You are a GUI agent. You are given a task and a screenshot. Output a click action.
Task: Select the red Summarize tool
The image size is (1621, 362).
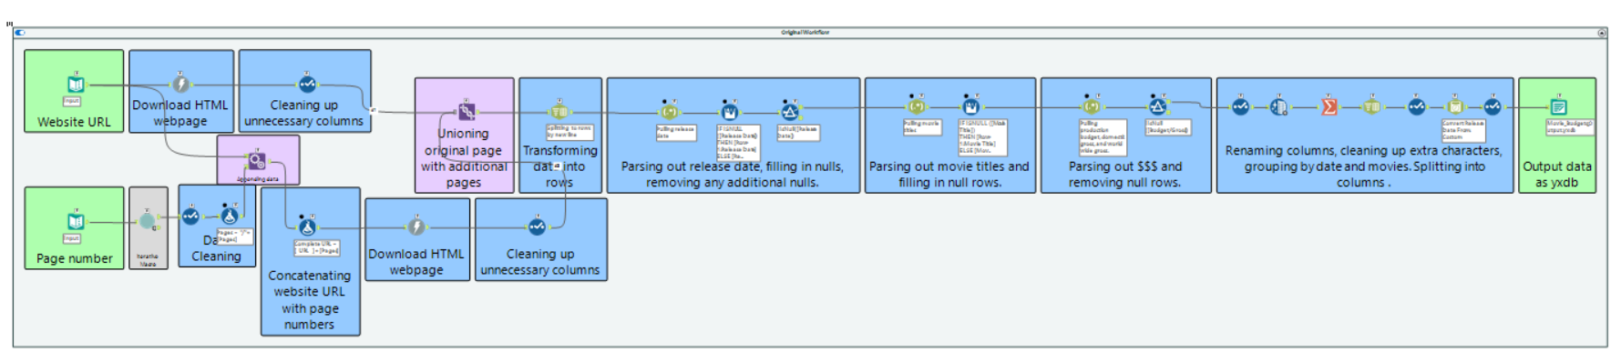pos(1329,106)
